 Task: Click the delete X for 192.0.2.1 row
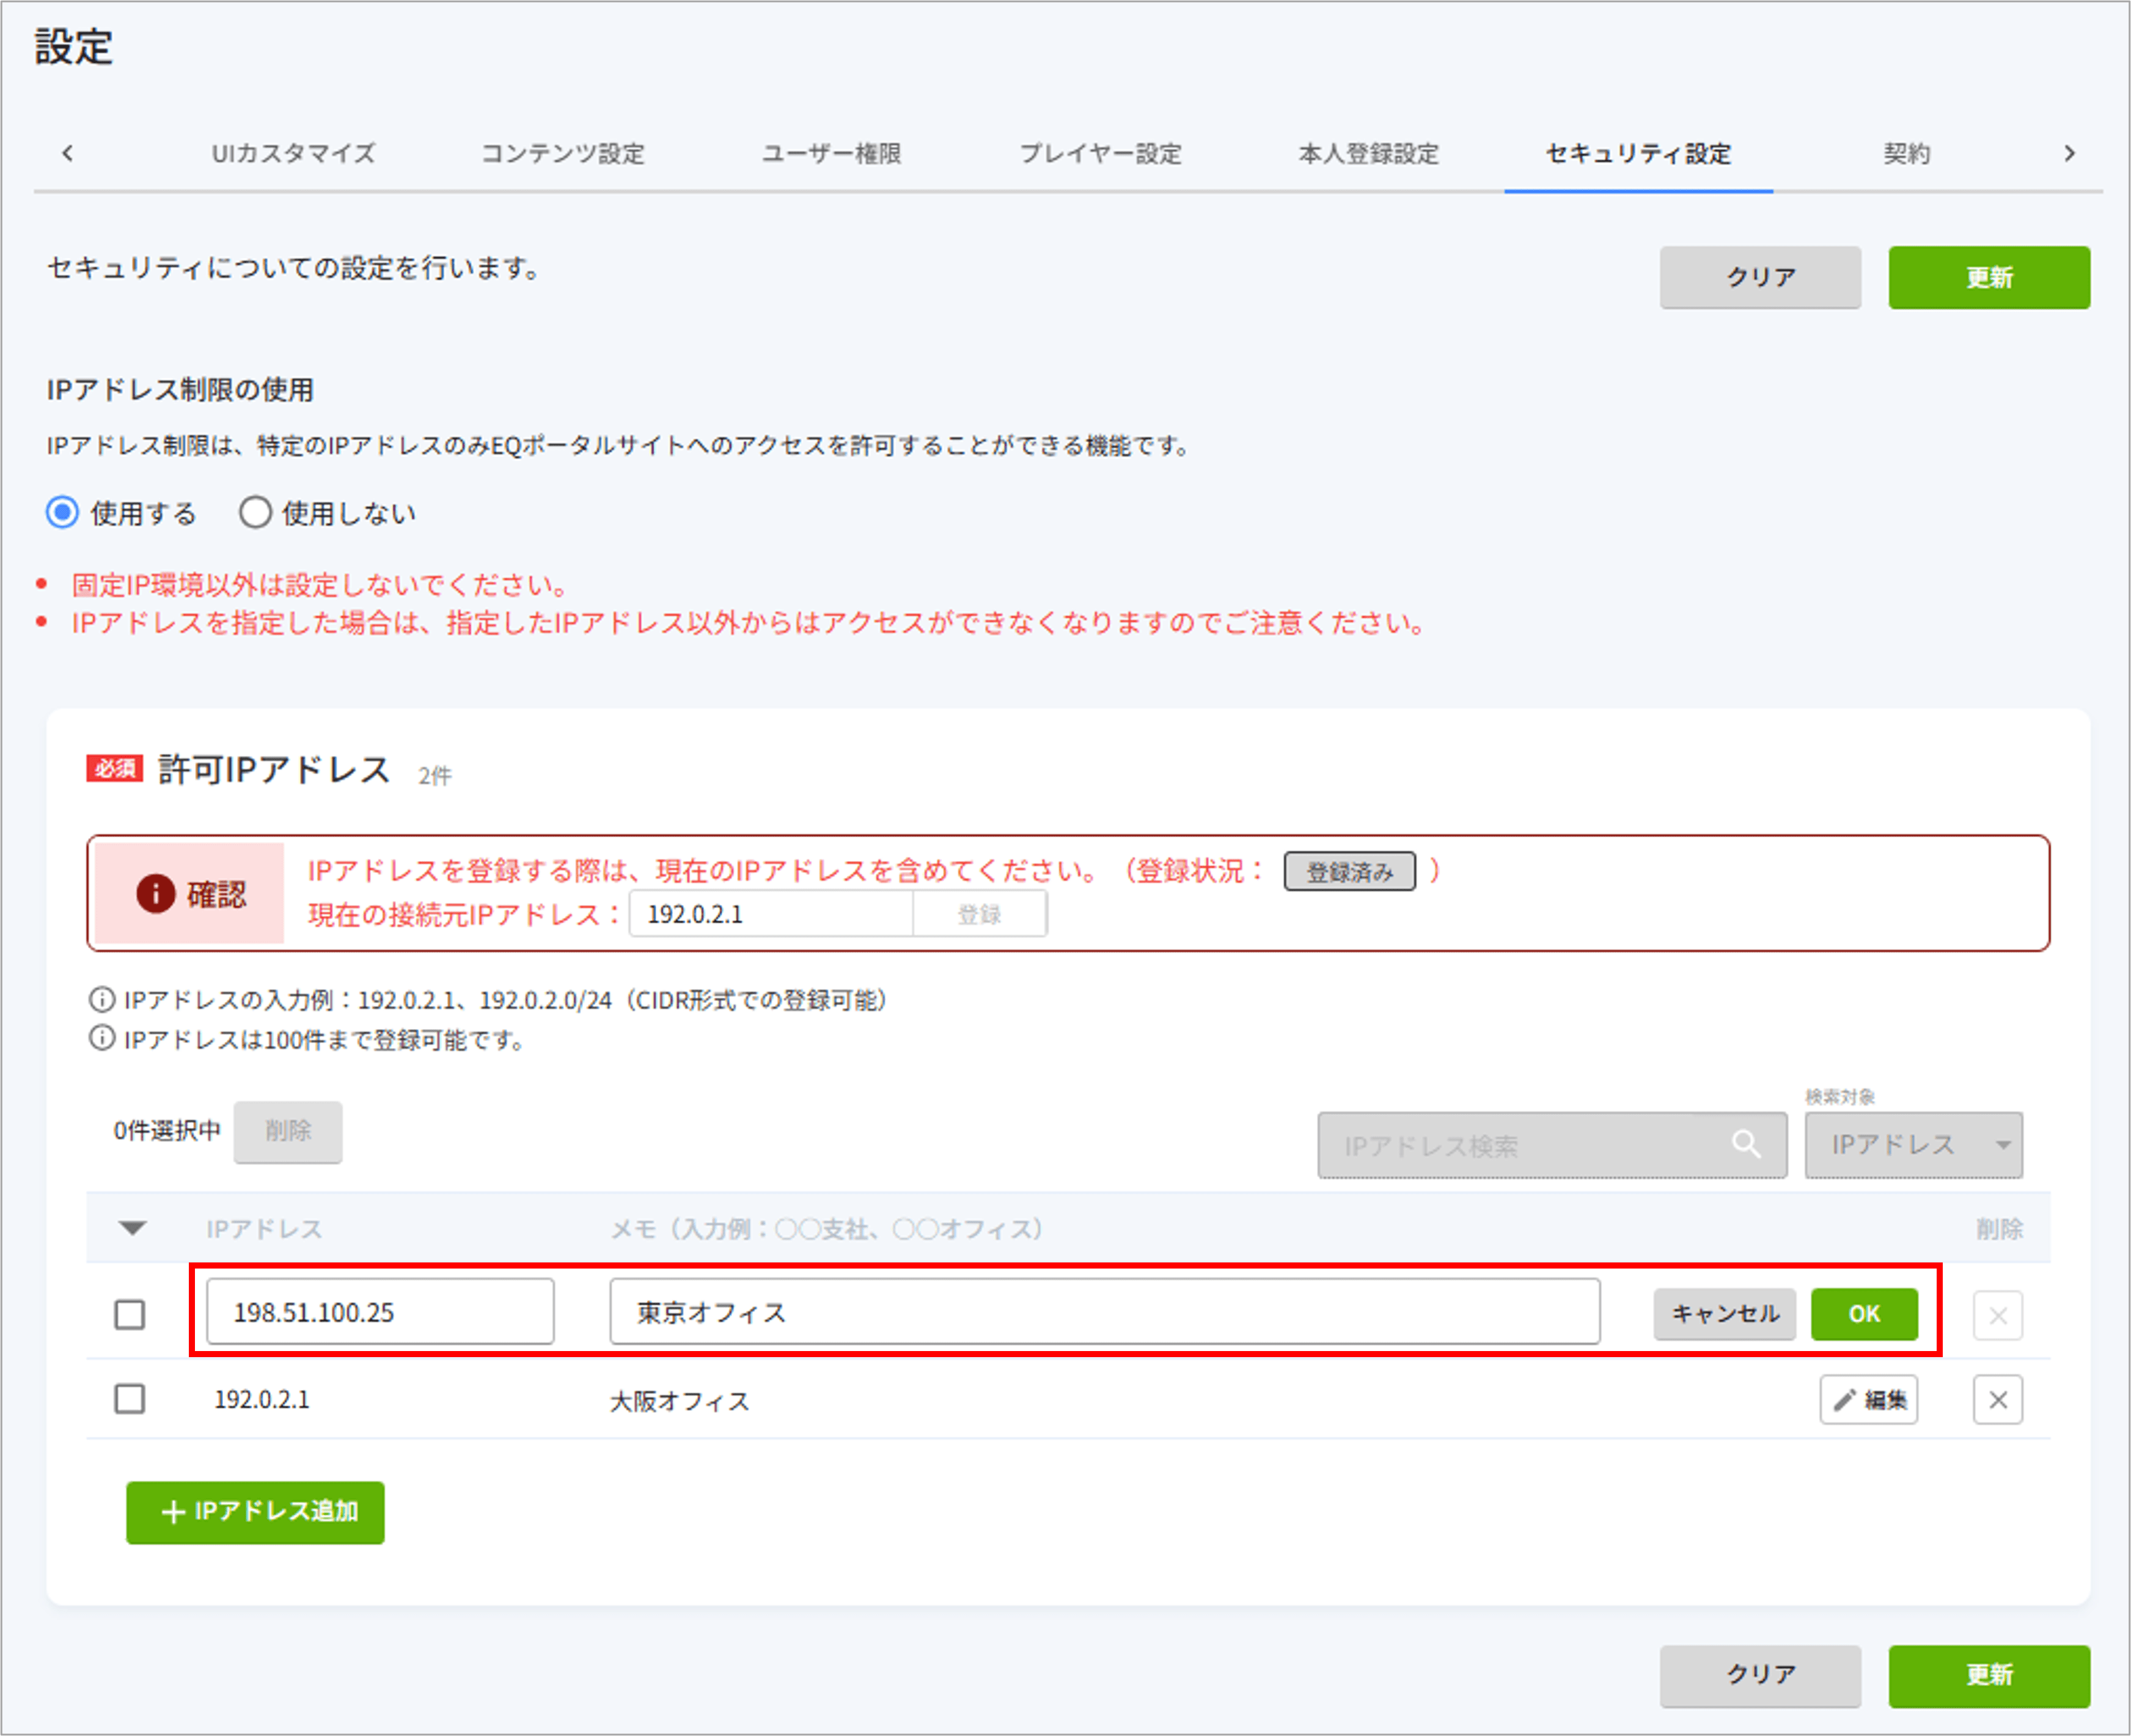(x=1997, y=1399)
